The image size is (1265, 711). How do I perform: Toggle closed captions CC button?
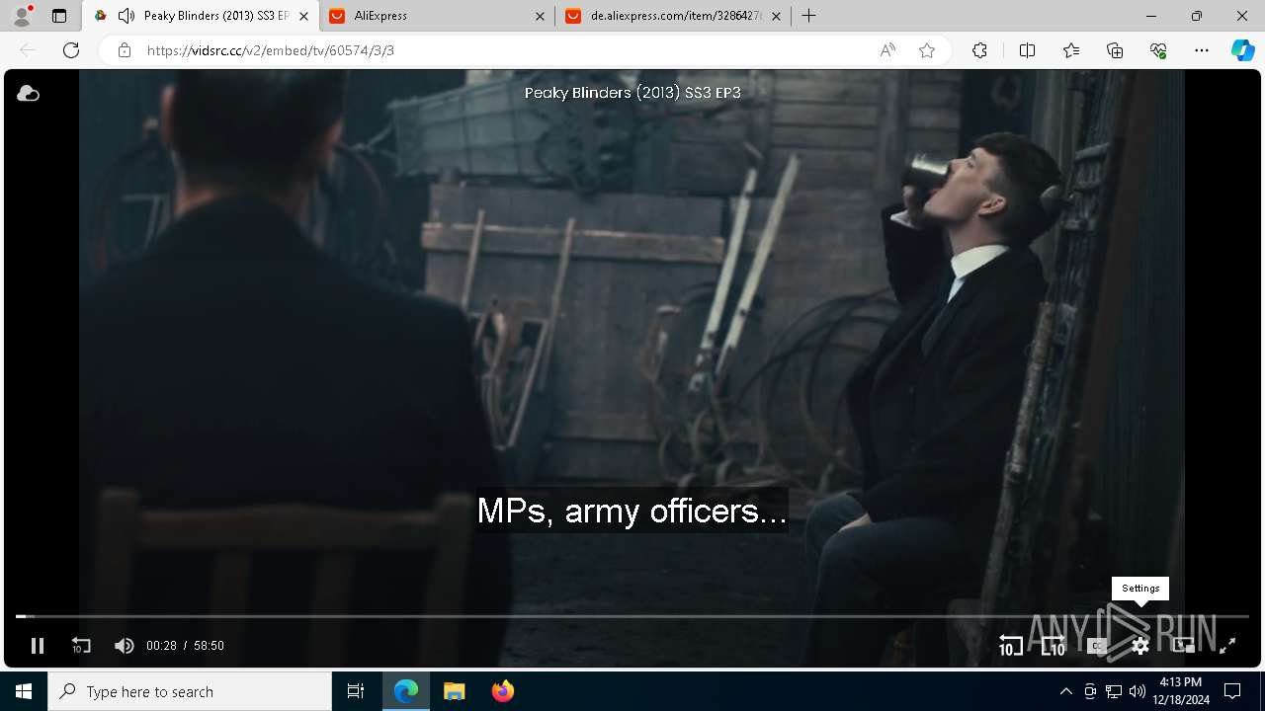(x=1097, y=646)
